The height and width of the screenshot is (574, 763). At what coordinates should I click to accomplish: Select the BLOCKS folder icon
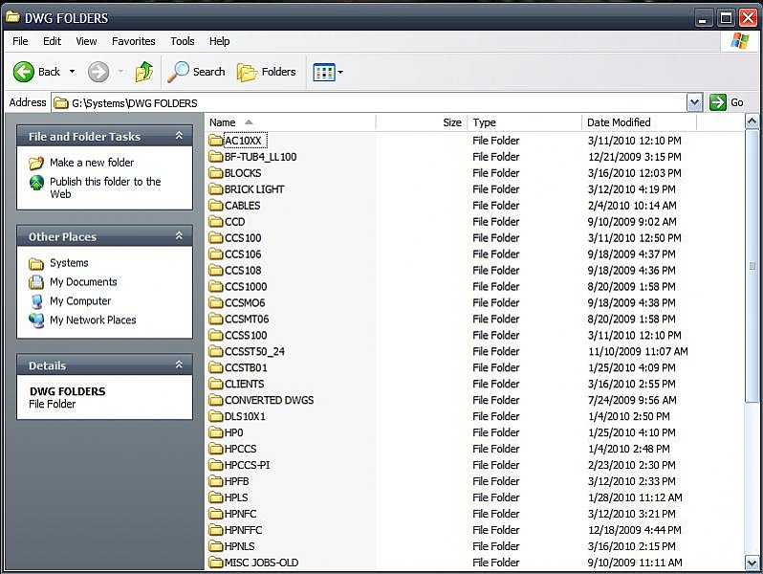tap(216, 173)
